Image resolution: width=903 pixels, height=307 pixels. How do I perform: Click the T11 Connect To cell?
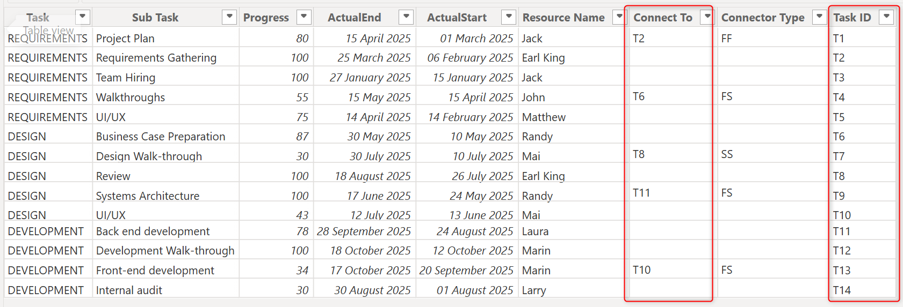pos(641,193)
